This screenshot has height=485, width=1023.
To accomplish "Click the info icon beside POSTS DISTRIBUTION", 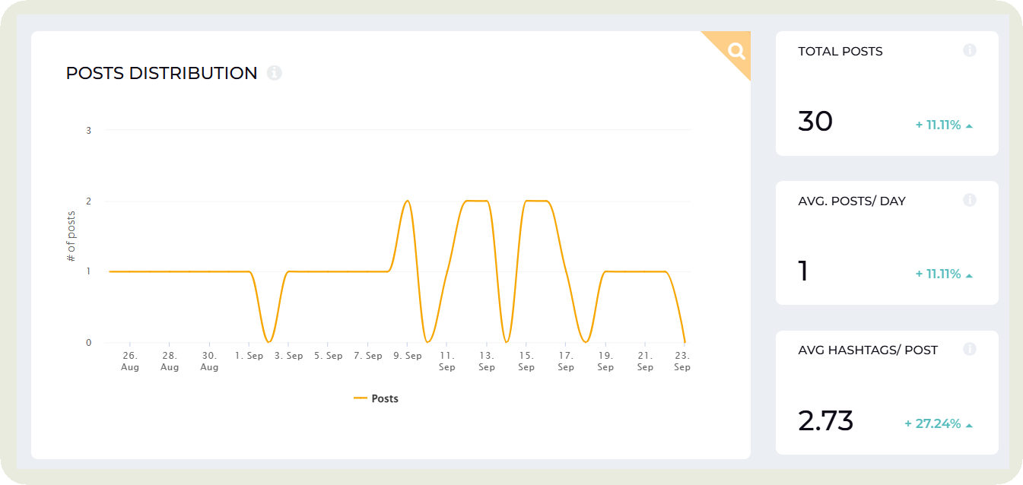I will pyautogui.click(x=274, y=73).
